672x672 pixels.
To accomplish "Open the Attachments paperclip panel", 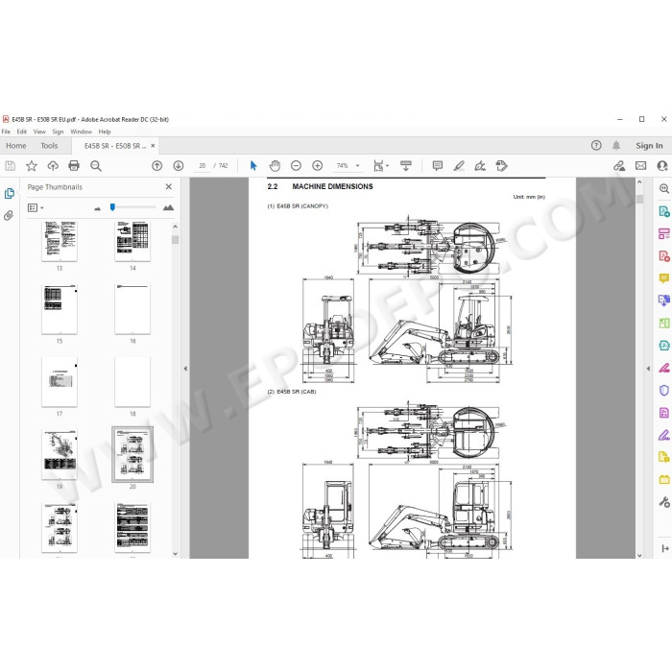I will point(9,215).
